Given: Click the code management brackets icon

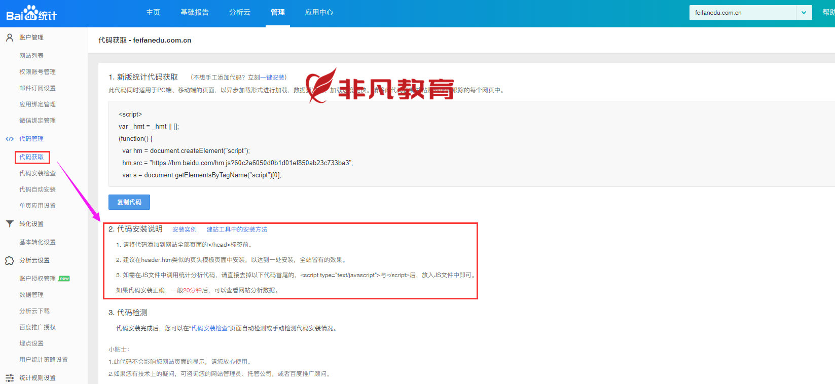Looking at the screenshot, I should tap(9, 139).
